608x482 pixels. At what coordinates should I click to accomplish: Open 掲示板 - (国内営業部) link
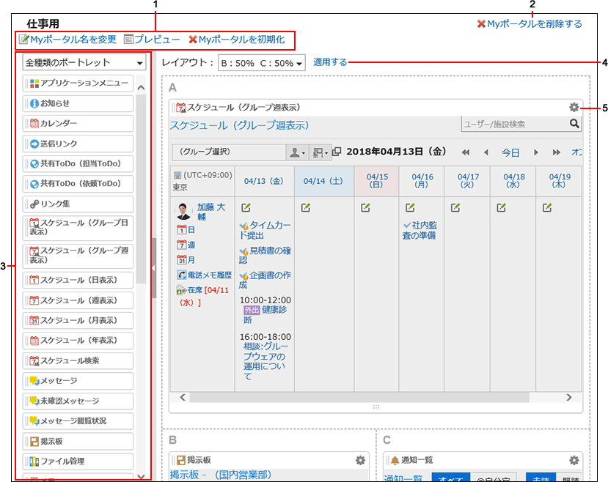pyautogui.click(x=220, y=475)
